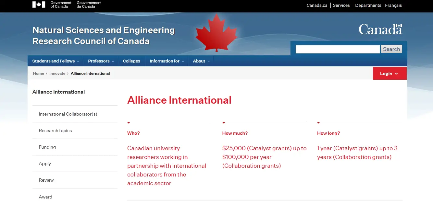The width and height of the screenshot is (433, 204).
Task: Go to Home breadcrumb link
Action: click(38, 74)
